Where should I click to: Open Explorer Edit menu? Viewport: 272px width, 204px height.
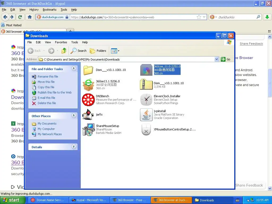coord(38,42)
